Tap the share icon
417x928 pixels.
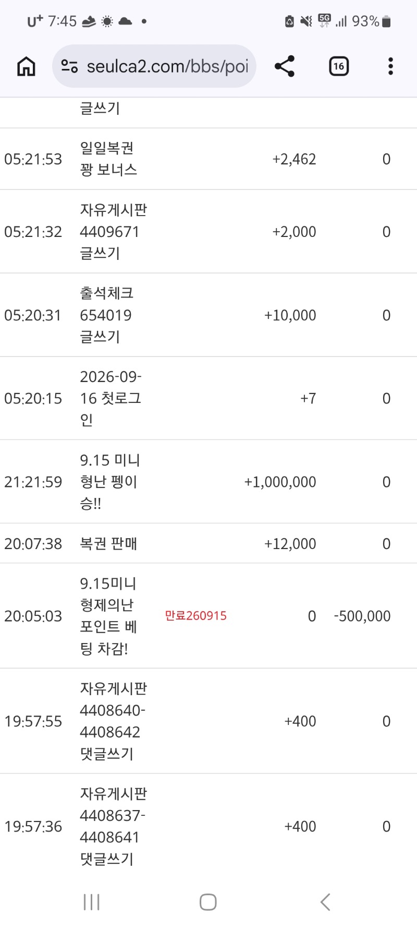click(x=285, y=66)
